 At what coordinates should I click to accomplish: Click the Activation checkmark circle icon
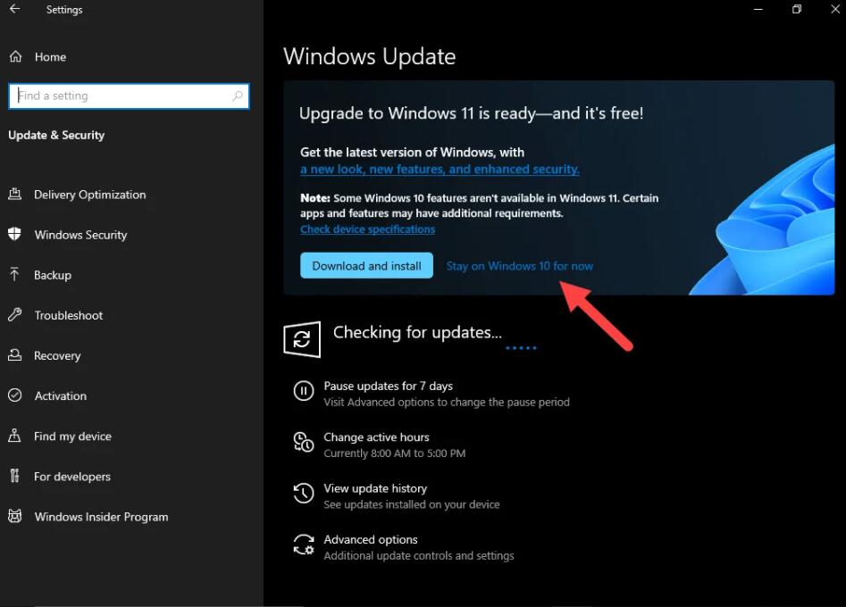15,395
